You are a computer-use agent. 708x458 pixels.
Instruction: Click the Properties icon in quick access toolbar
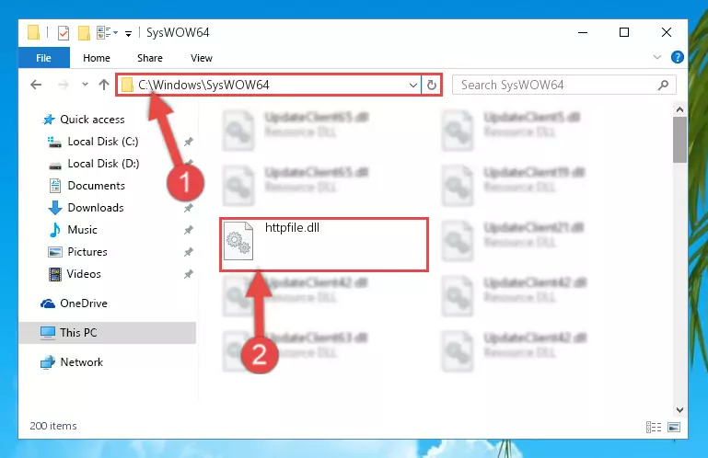pos(64,32)
